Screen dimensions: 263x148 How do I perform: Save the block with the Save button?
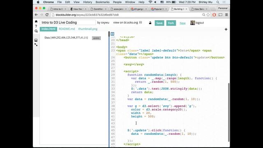tap(159, 23)
